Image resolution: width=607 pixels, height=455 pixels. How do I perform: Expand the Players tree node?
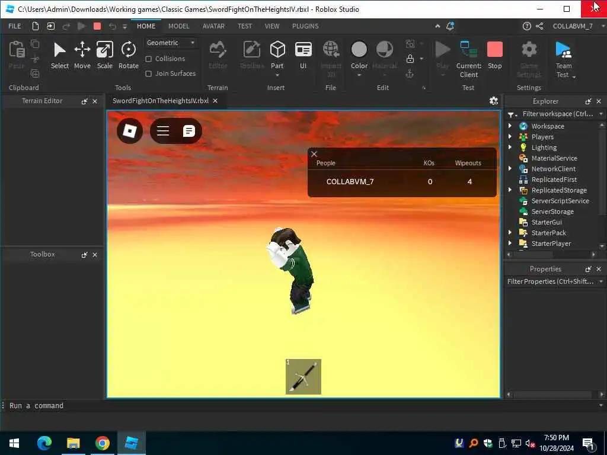click(510, 137)
